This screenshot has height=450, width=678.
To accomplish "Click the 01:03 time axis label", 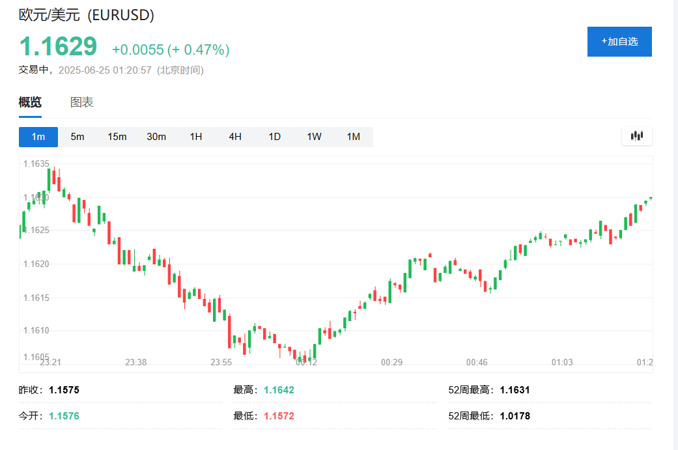I will (562, 362).
